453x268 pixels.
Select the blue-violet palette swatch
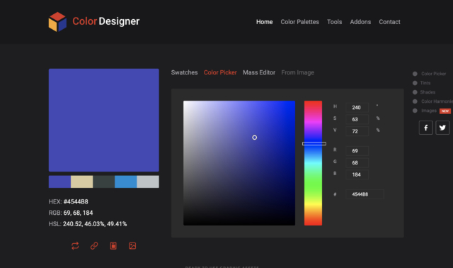pos(59,182)
